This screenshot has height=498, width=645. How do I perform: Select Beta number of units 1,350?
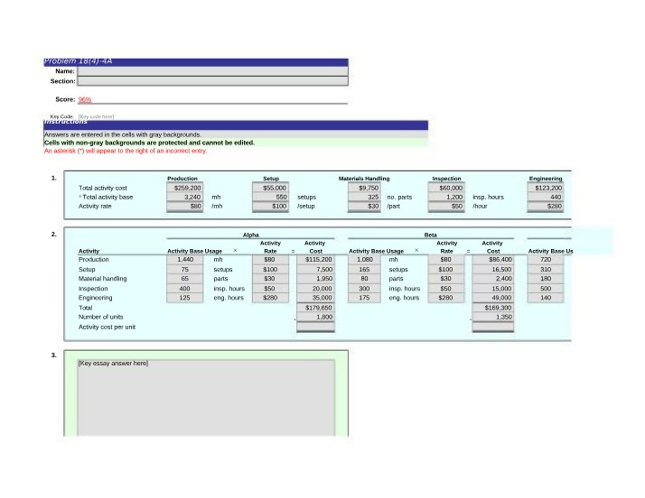[493, 318]
